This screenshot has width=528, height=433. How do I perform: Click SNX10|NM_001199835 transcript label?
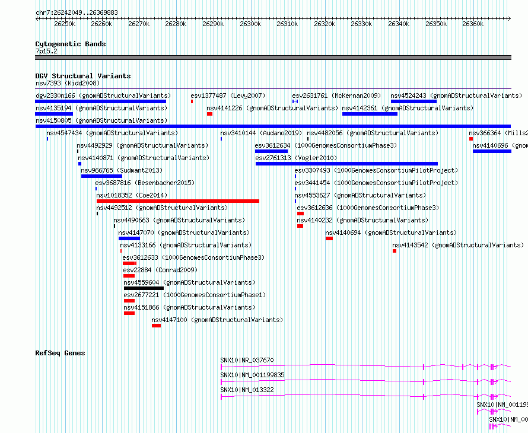click(x=253, y=375)
